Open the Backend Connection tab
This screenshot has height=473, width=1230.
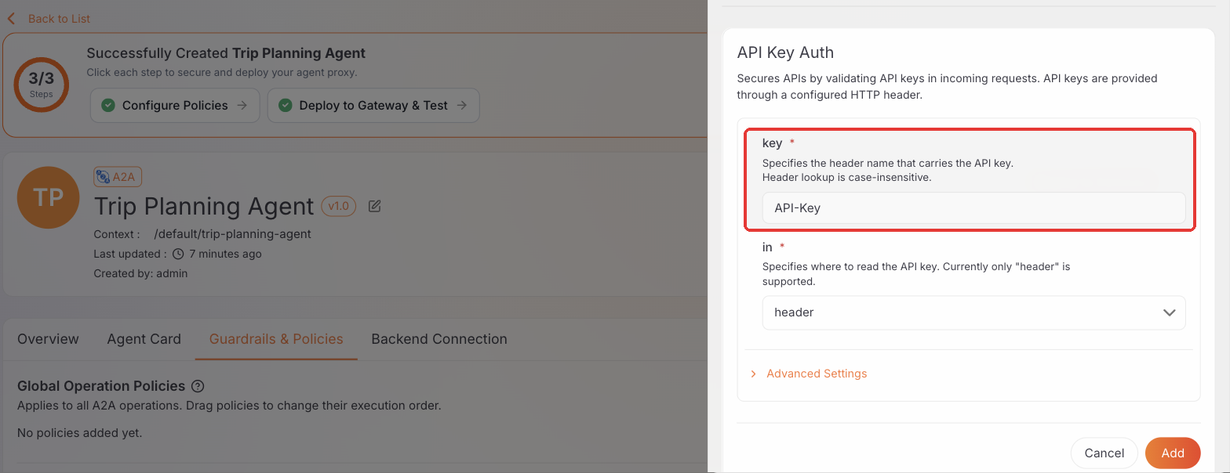439,339
